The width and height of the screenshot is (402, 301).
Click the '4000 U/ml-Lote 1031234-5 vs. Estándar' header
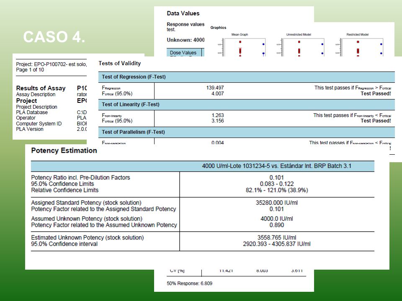point(277,166)
